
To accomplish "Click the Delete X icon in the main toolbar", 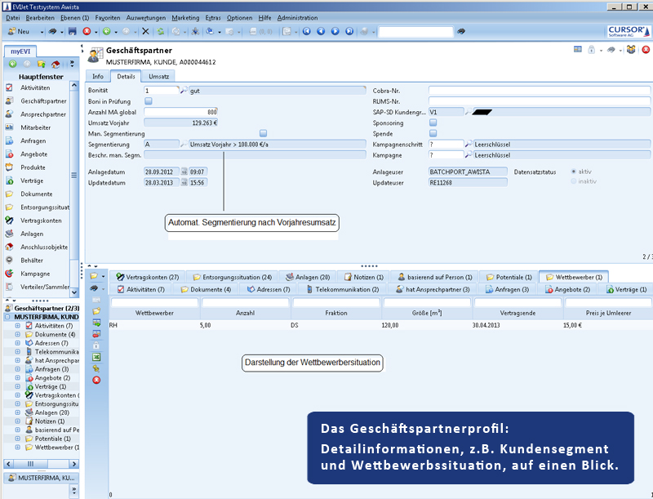I will [145, 31].
